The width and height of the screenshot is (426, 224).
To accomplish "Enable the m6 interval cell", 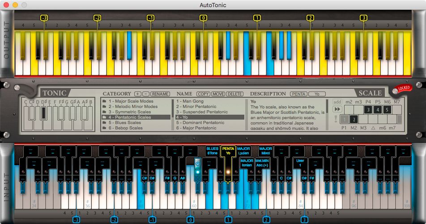I will [x=383, y=119].
